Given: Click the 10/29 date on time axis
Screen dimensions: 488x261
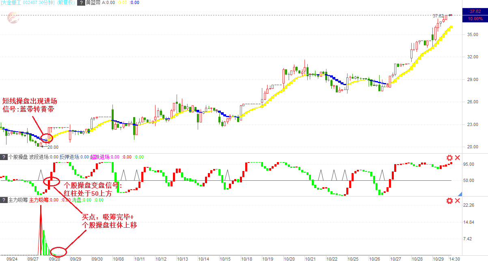Looking at the screenshot, I should pos(438,258).
